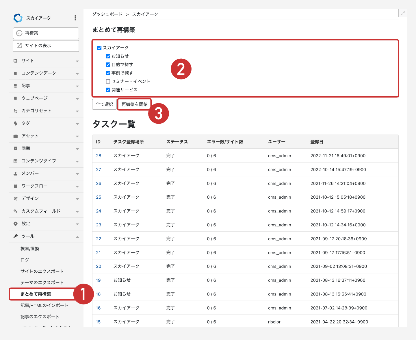
Task: Enable the セミナー・イベント checkbox
Action: [108, 82]
